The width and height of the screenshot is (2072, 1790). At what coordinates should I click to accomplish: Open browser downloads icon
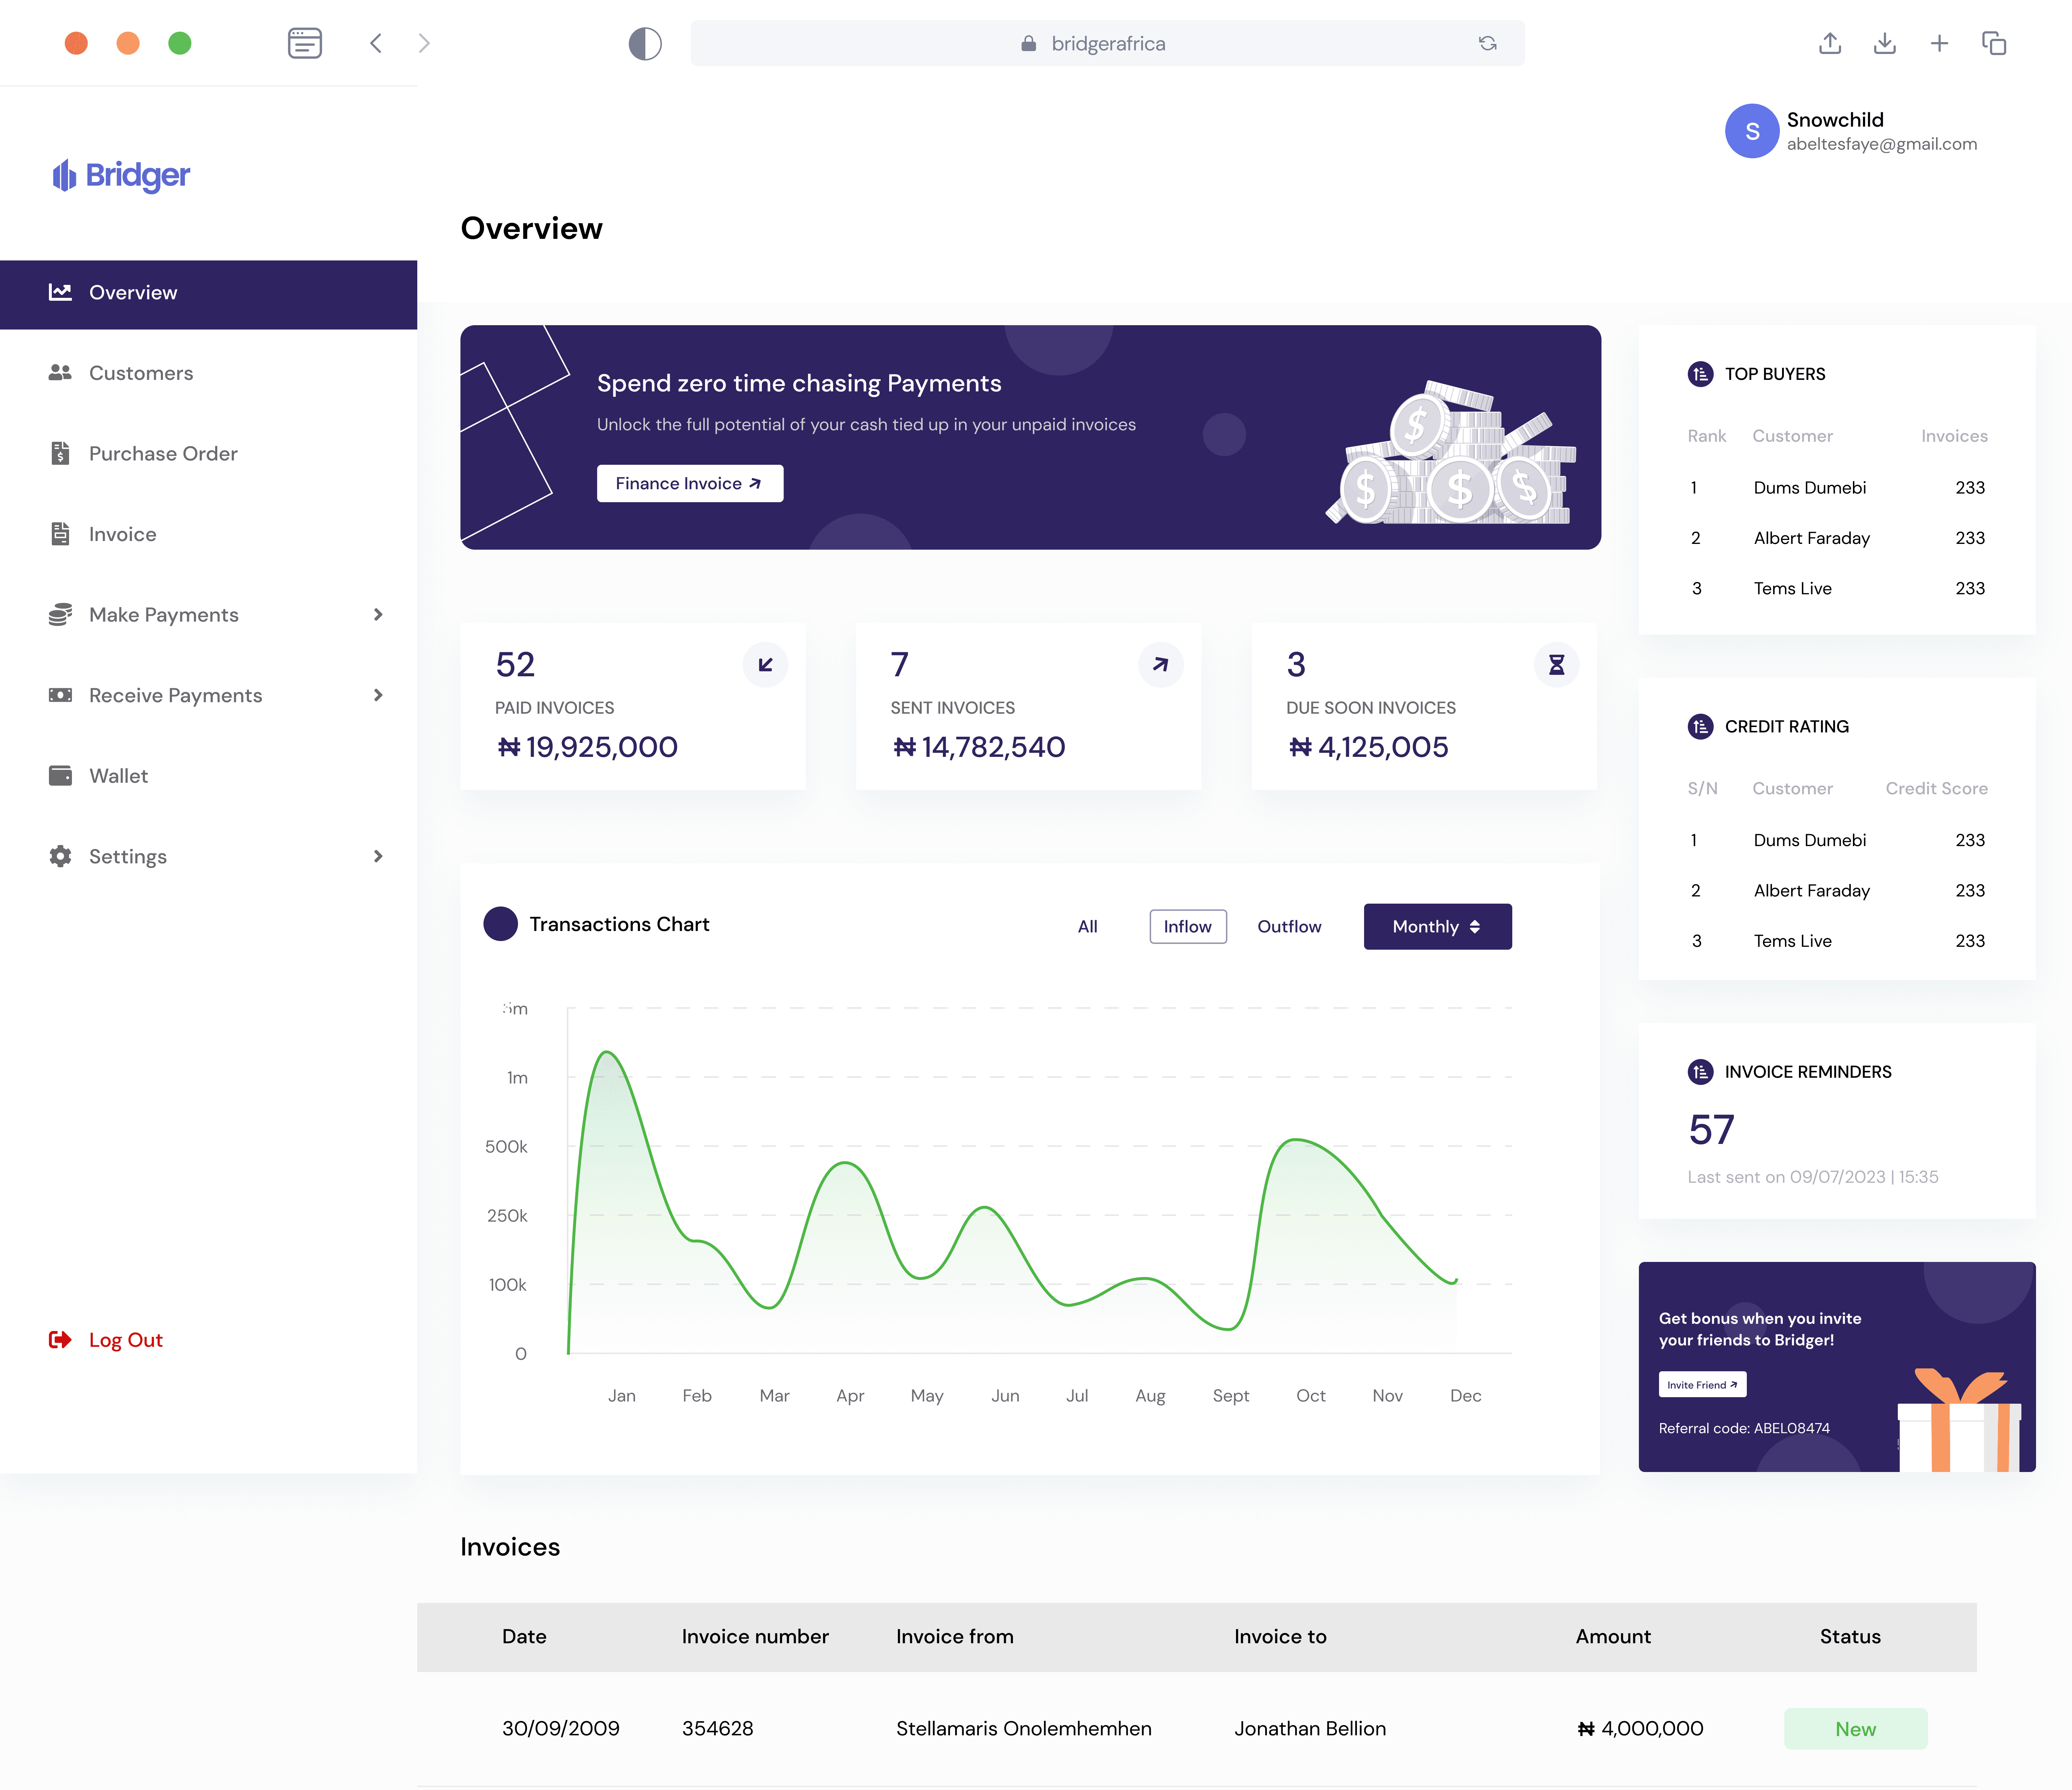1885,43
